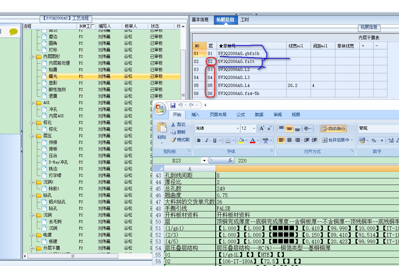Click the increase decimal places icon
399x266 pixels.
point(391,140)
